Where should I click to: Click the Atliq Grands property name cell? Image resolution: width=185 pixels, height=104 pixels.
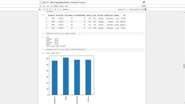point(110,28)
